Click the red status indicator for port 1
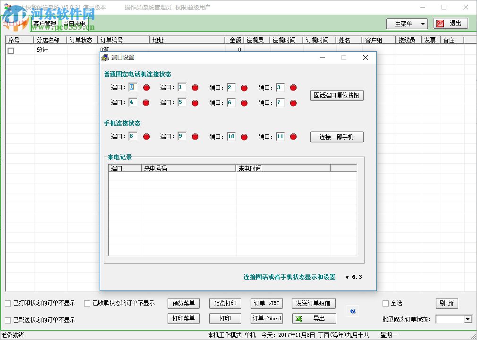 [x=196, y=88]
